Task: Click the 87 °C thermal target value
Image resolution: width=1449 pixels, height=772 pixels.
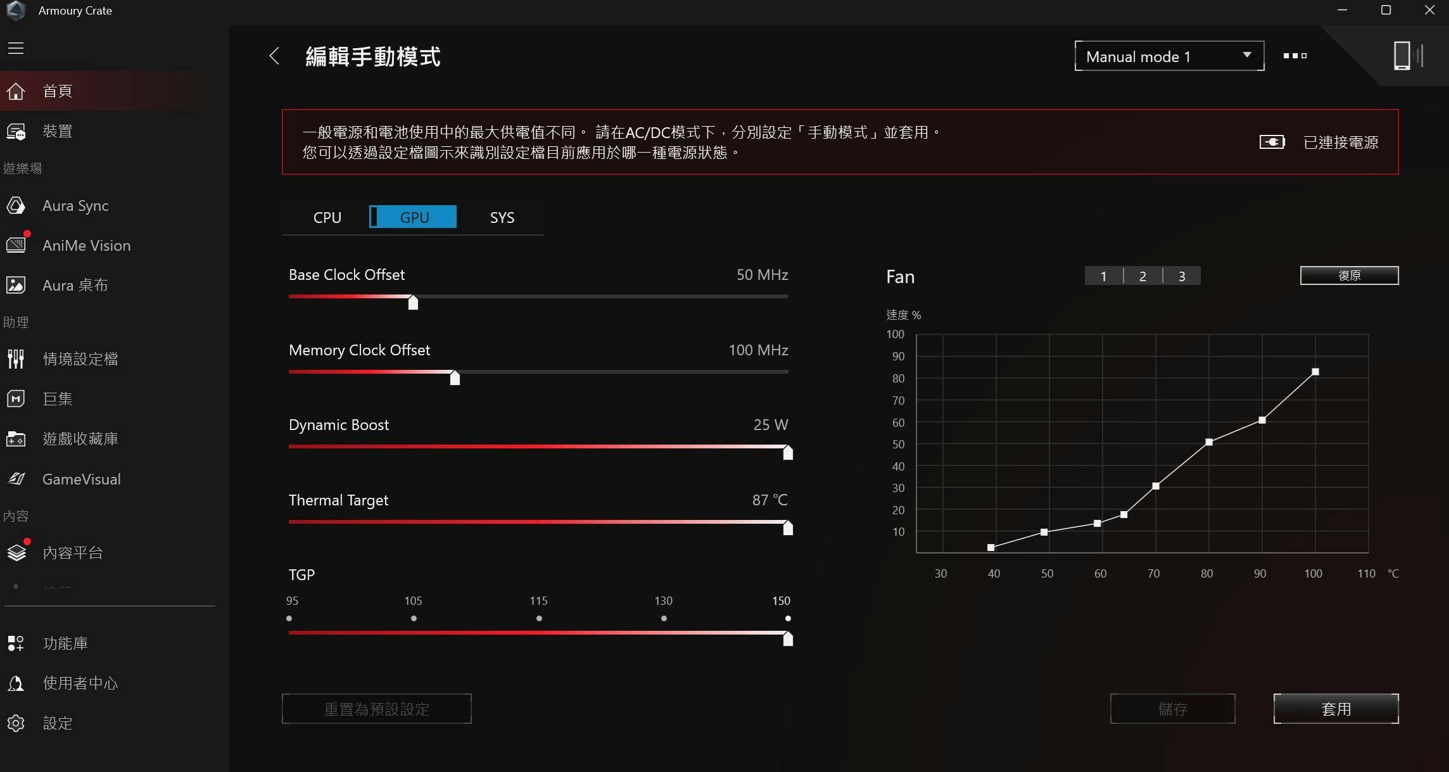Action: coord(769,500)
